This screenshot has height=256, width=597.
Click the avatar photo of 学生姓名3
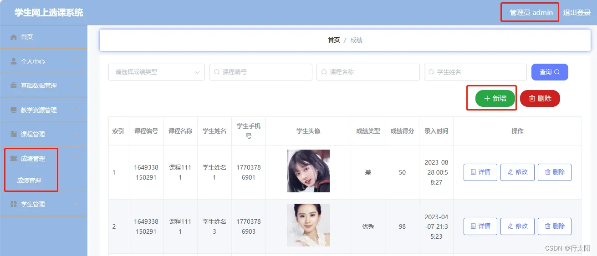coord(308,225)
